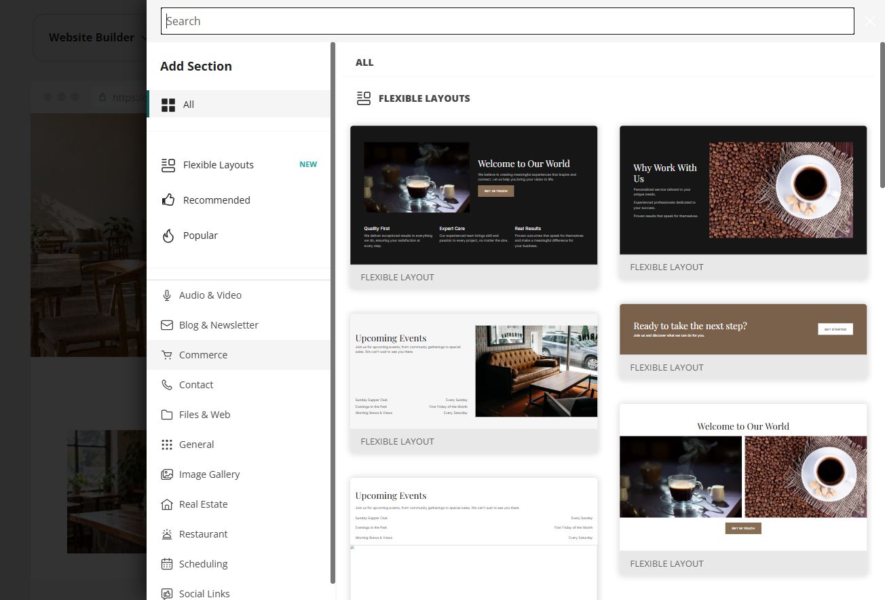The height and width of the screenshot is (600, 885).
Task: Open the Popular category
Action: (x=238, y=236)
